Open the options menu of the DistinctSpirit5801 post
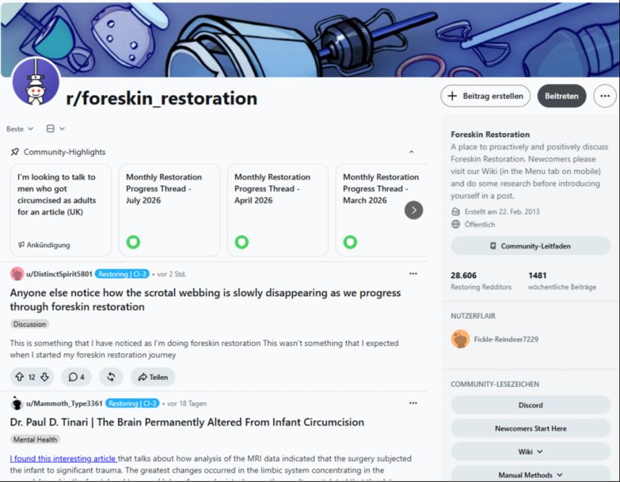This screenshot has width=620, height=482. tap(413, 274)
